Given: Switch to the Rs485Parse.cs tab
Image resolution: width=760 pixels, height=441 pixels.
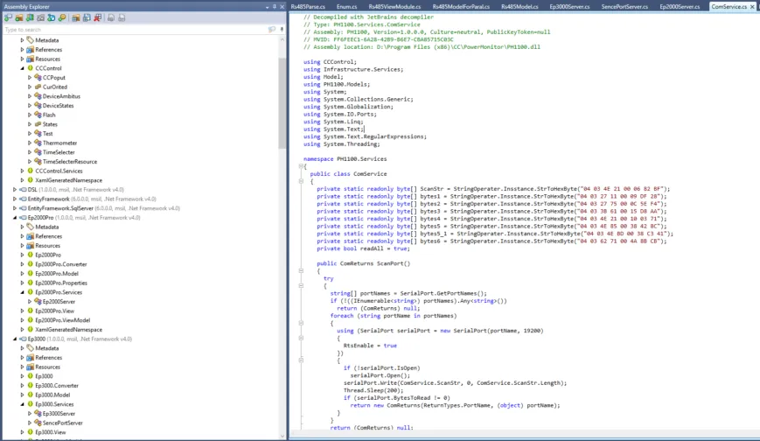Looking at the screenshot, I should pos(308,7).
